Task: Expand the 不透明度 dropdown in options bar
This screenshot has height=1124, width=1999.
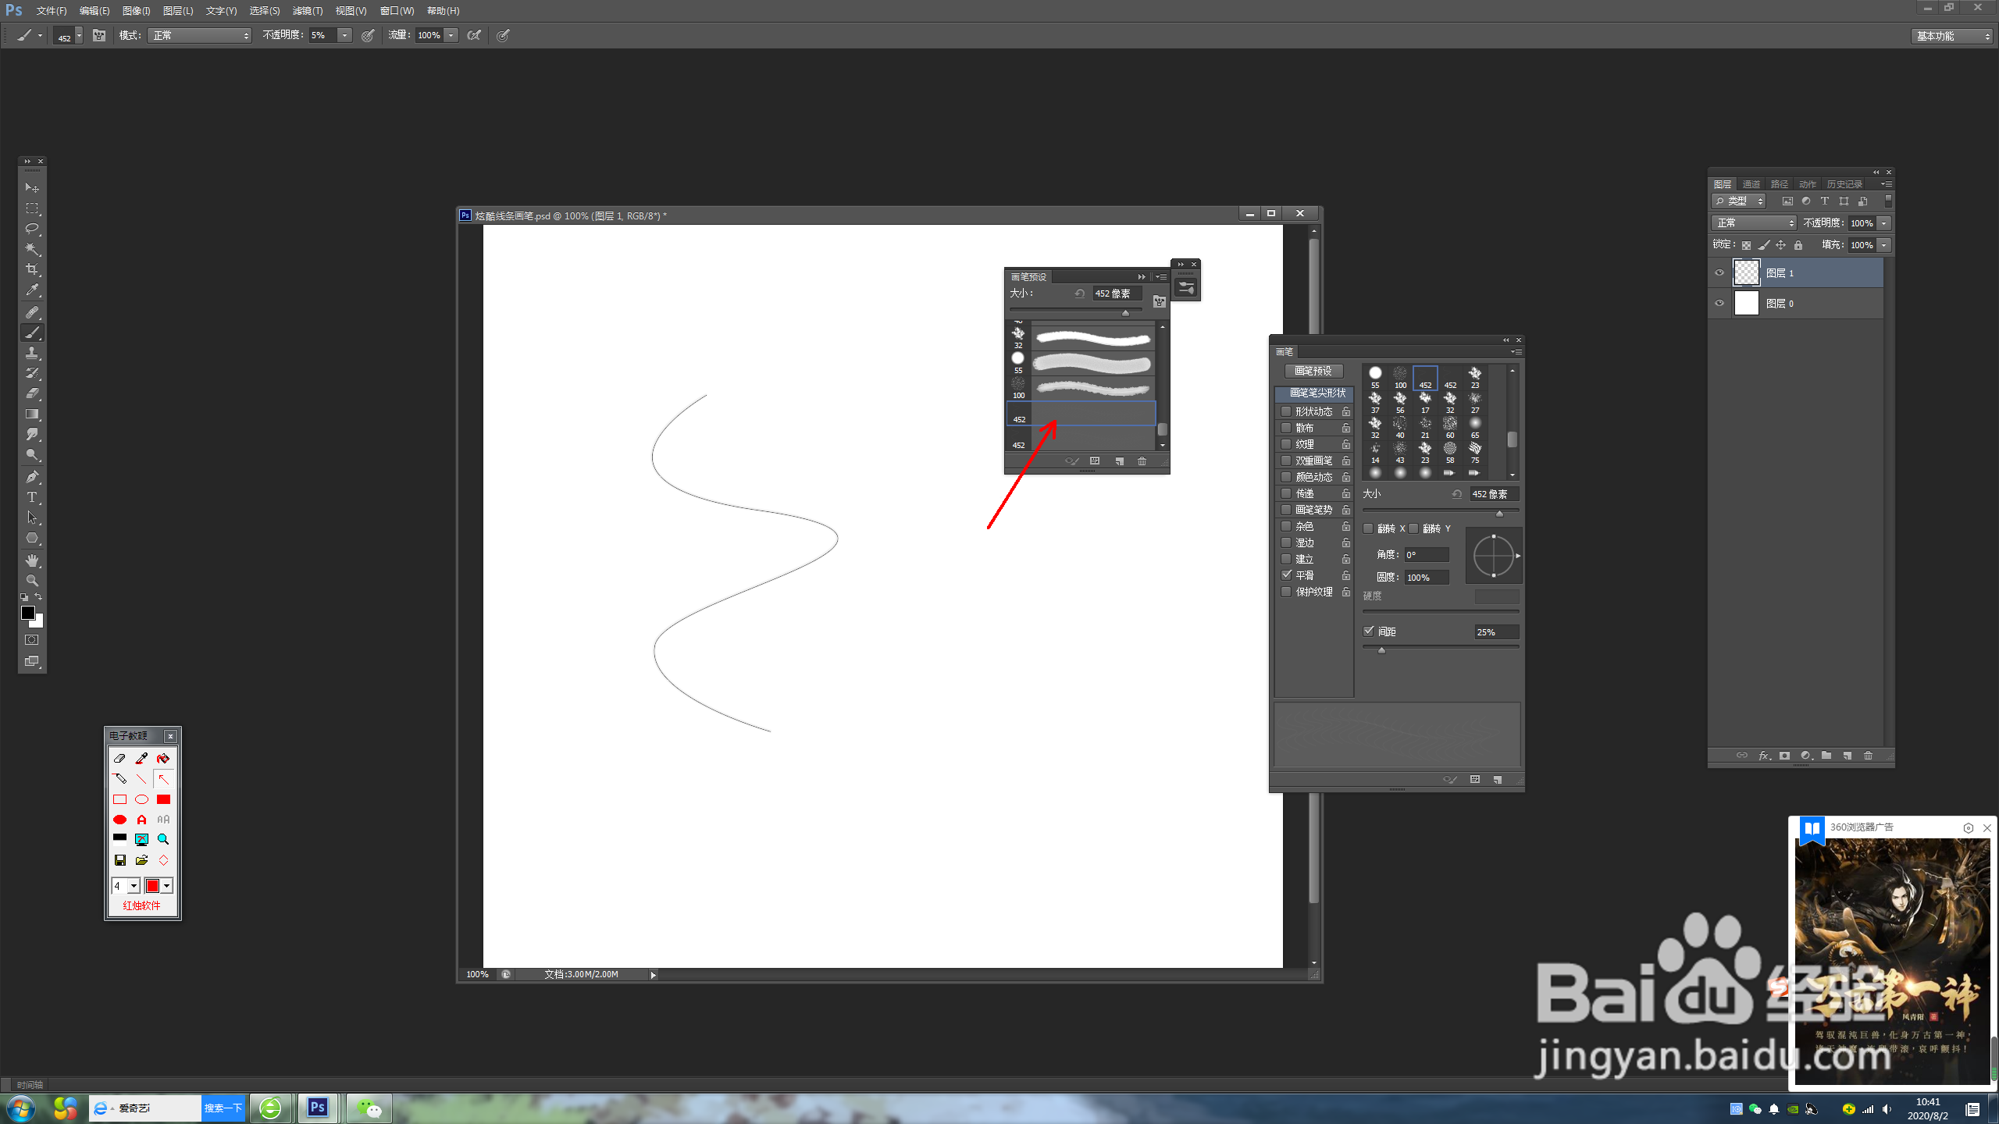Action: 344,35
